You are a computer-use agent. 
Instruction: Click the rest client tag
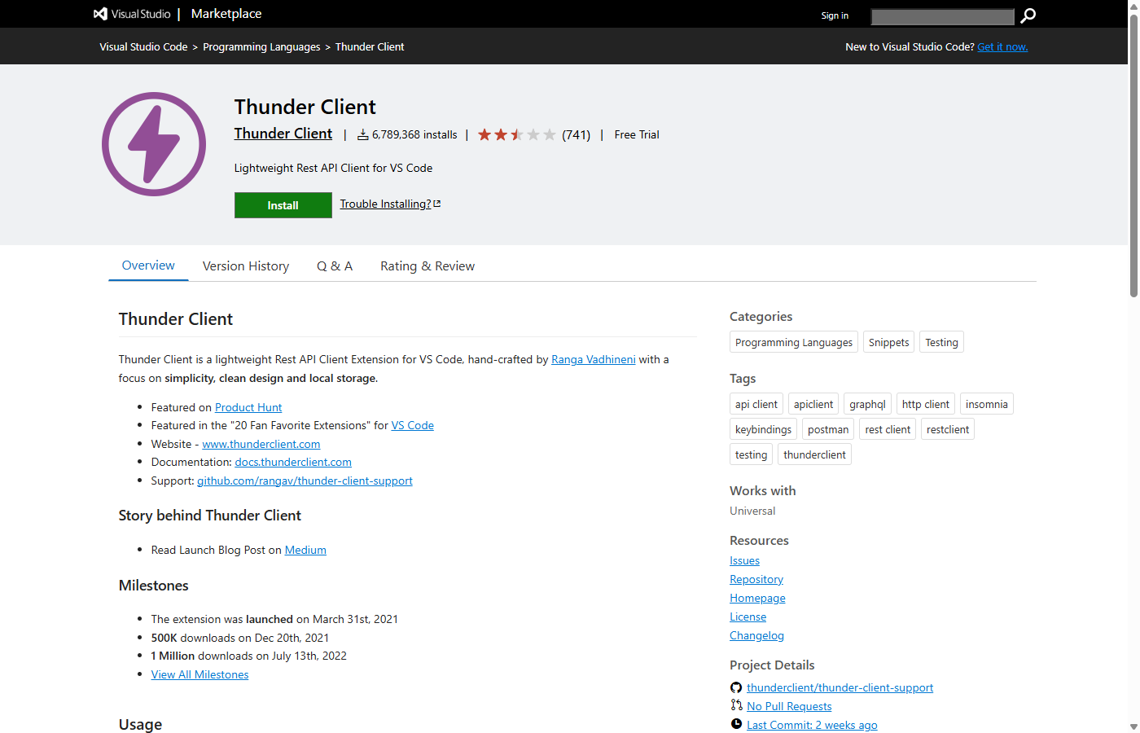click(888, 429)
